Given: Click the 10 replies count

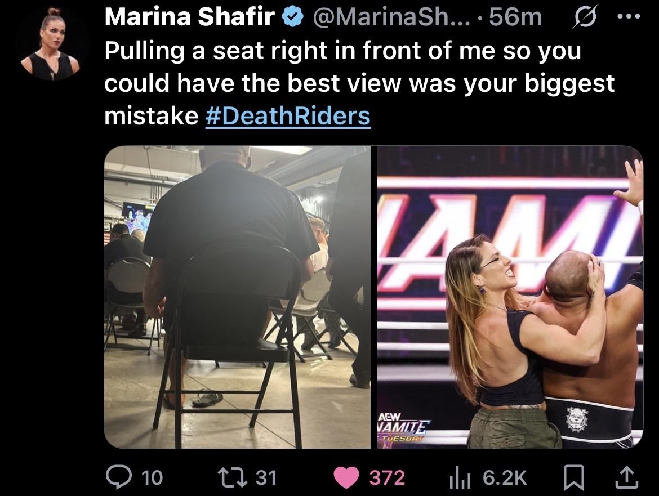Looking at the screenshot, I should [152, 478].
